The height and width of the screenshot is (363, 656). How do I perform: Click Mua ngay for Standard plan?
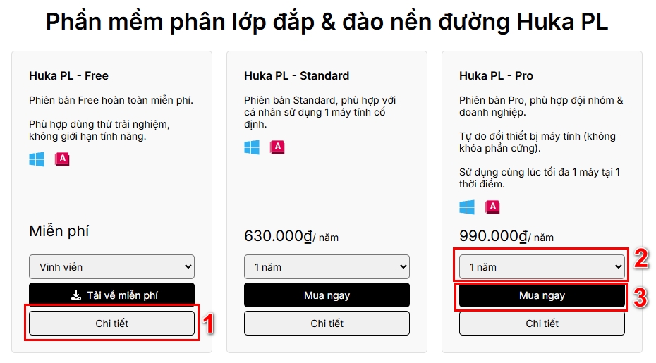(327, 295)
